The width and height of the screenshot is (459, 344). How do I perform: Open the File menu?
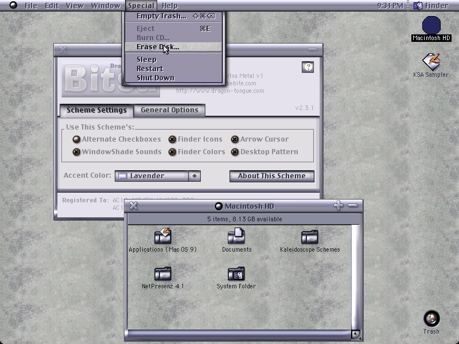pyautogui.click(x=31, y=6)
